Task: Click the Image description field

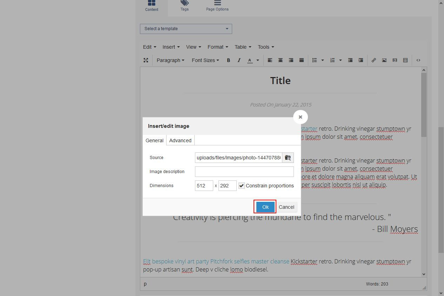Action: (x=244, y=172)
